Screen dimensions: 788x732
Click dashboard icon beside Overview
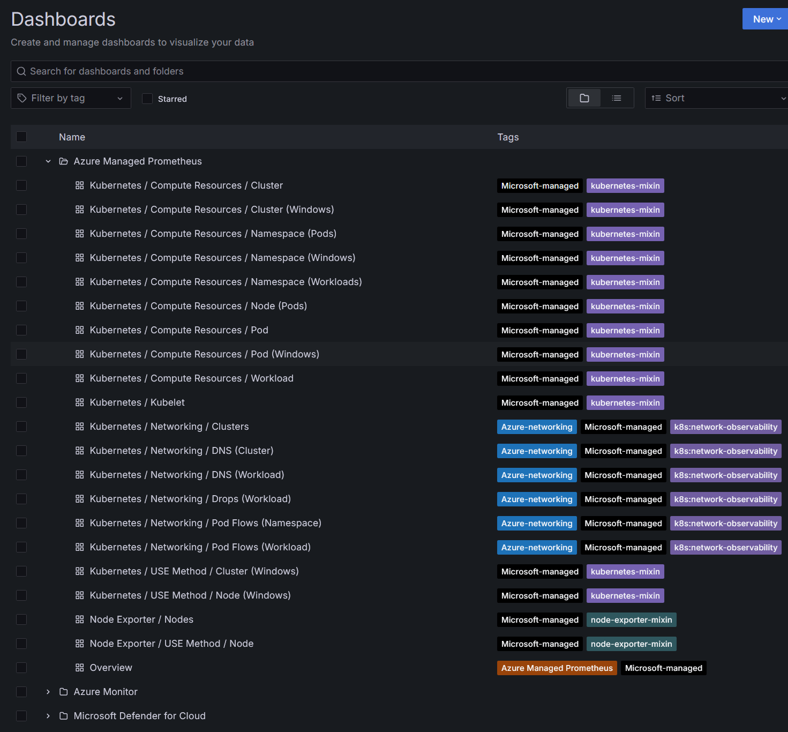[x=80, y=668]
